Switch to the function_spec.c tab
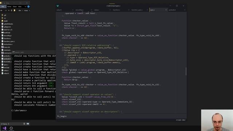Image resolution: width=233 pixels, height=131 pixels. tap(137, 10)
